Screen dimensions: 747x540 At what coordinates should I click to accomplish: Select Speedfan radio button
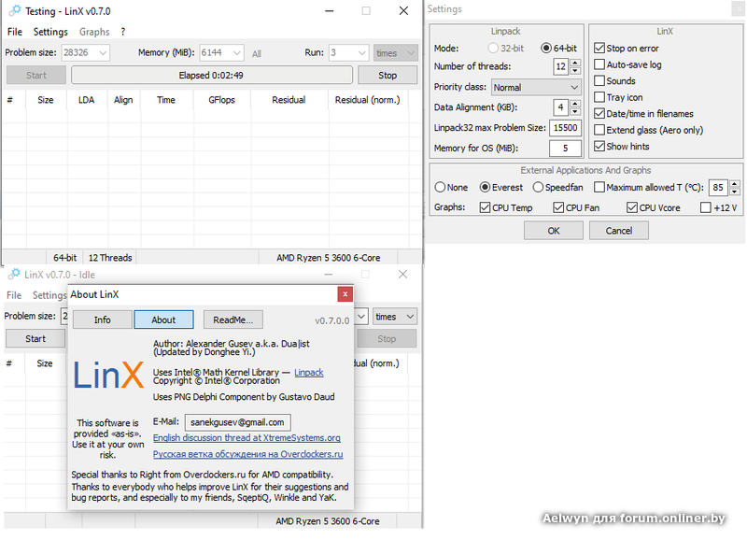point(538,187)
